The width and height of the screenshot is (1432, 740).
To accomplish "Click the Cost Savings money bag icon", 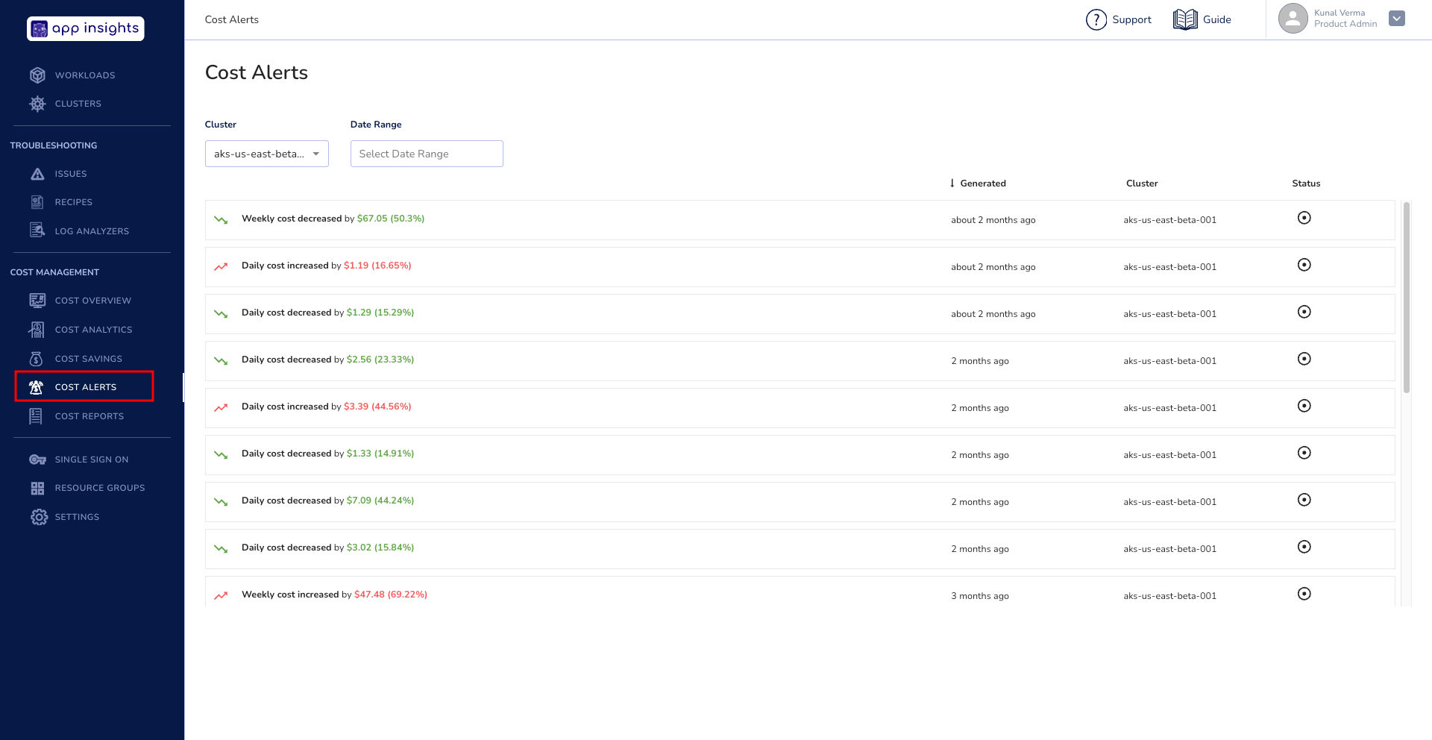I will 37,359.
